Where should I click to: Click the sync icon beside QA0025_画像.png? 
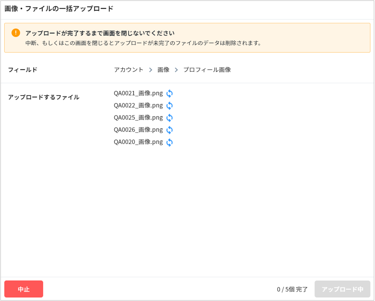169,118
